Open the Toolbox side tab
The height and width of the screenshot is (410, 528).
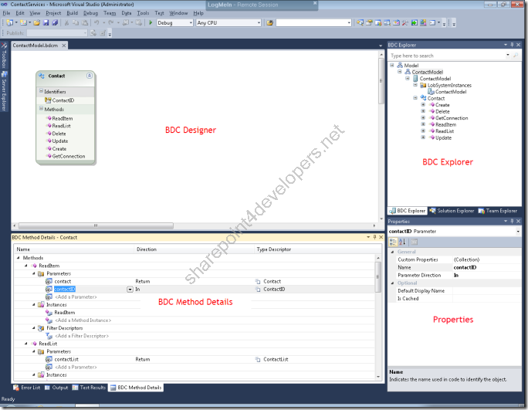point(4,56)
